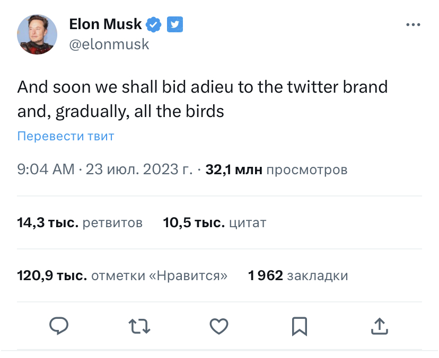The height and width of the screenshot is (358, 439).
Task: Toggle the bookmark icon for this tweet
Action: 299,326
